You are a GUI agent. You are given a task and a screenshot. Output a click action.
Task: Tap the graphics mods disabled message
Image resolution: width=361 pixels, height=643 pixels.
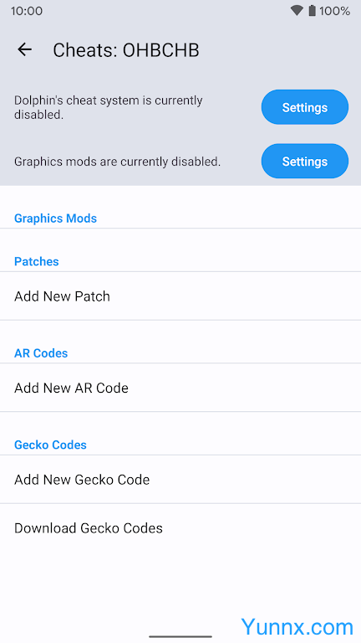(x=118, y=162)
